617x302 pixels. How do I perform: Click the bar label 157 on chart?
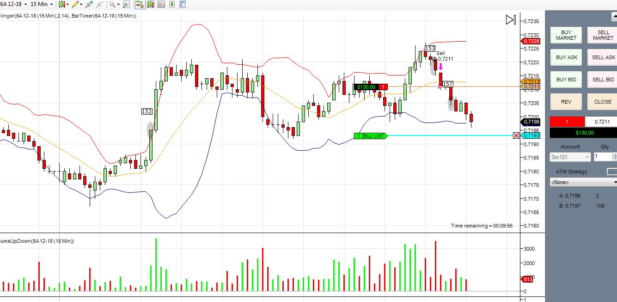(x=447, y=84)
